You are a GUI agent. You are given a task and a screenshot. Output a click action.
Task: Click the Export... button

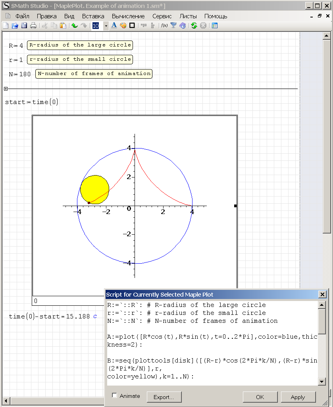[x=164, y=397]
